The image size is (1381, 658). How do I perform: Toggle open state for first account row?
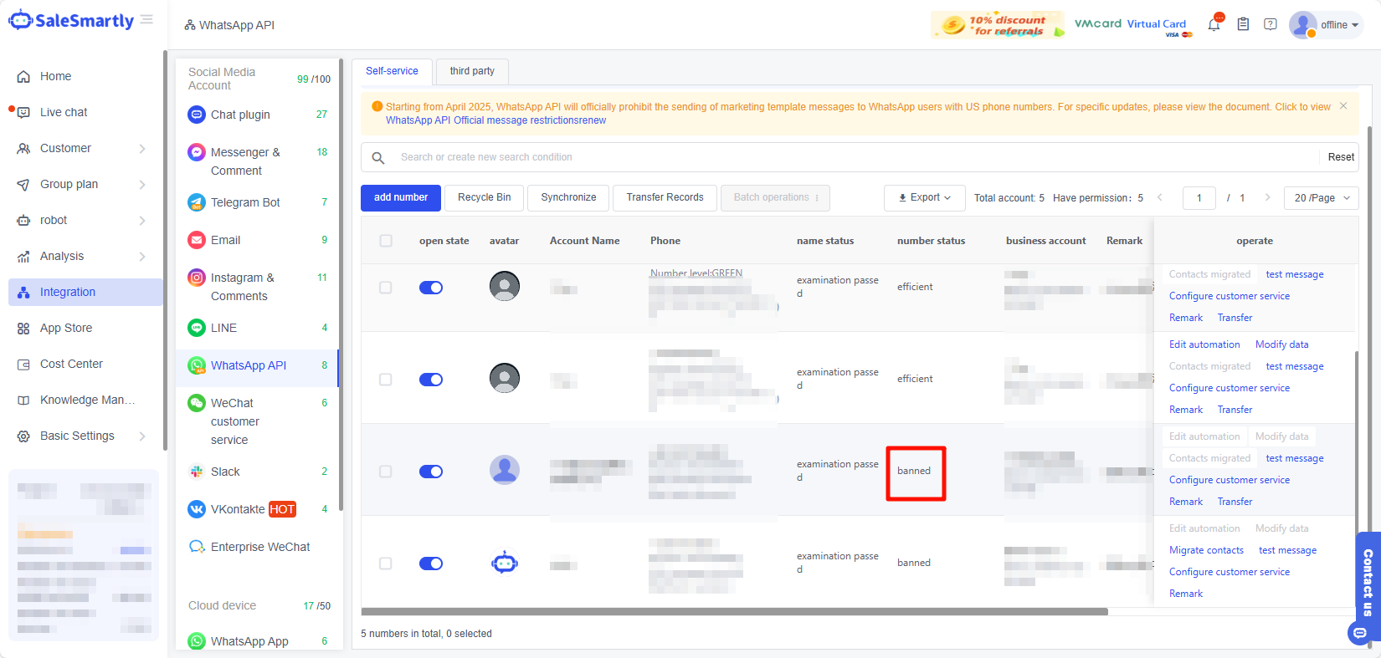pyautogui.click(x=431, y=288)
